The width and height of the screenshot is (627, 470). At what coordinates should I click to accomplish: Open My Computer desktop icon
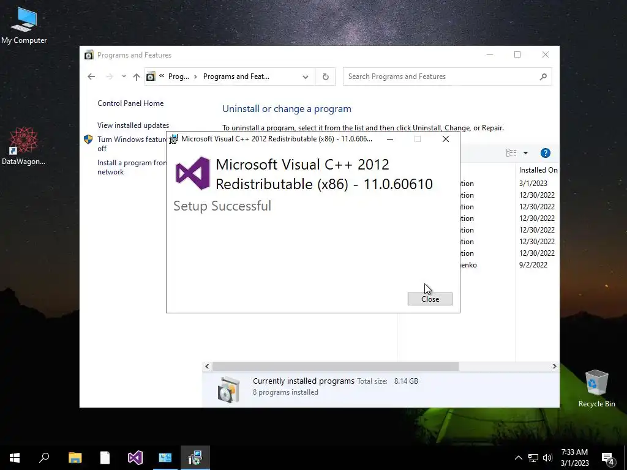24,26
